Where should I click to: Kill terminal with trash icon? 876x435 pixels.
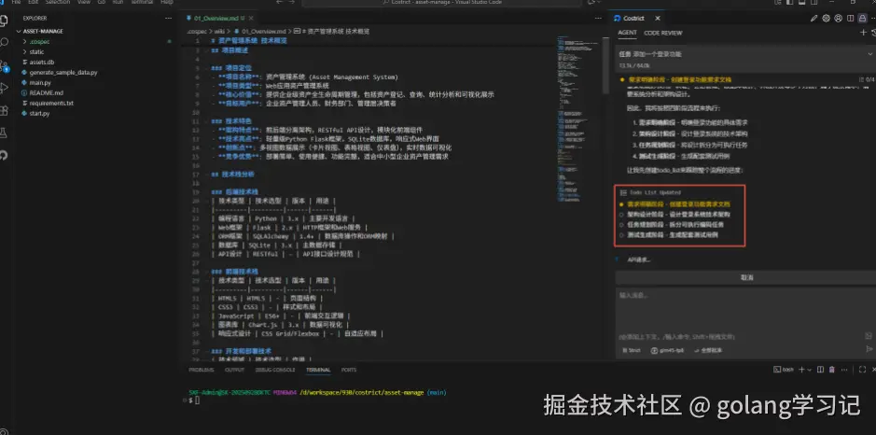[x=832, y=370]
